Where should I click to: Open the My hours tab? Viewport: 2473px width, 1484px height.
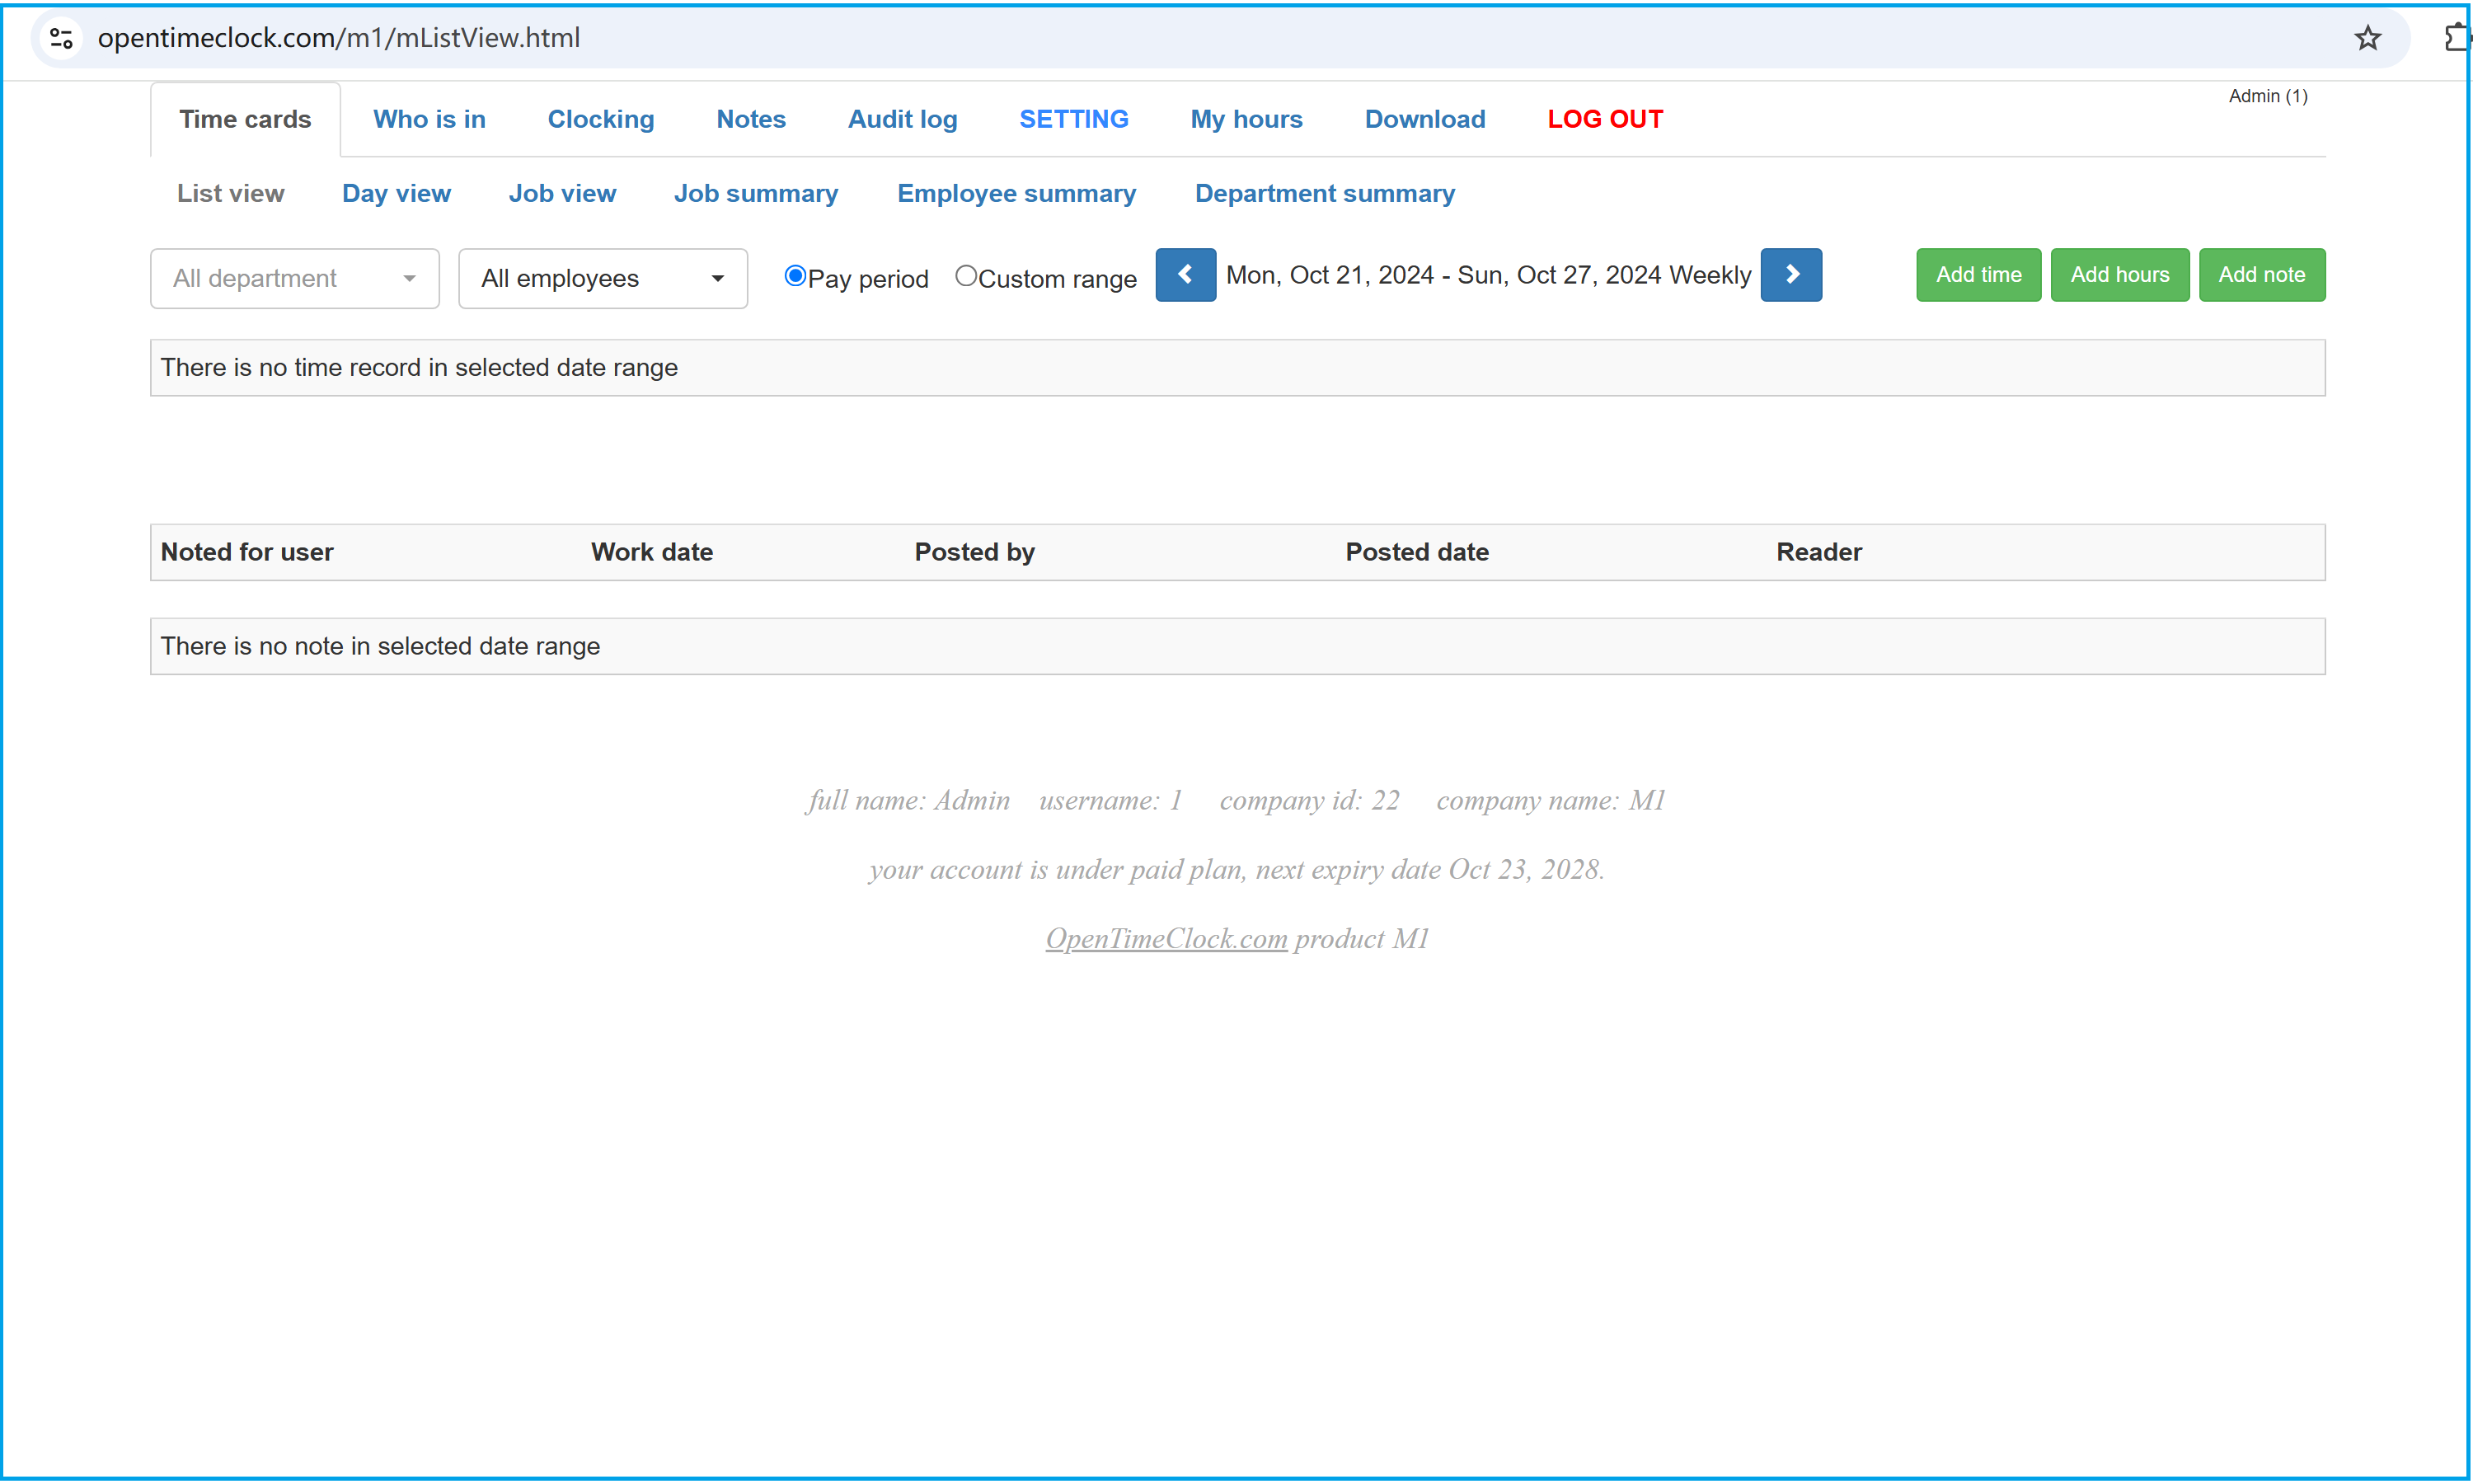tap(1246, 119)
